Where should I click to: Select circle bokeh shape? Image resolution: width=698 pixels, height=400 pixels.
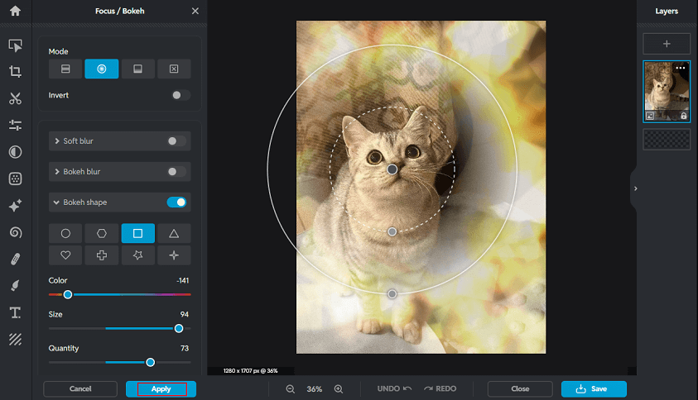65,233
